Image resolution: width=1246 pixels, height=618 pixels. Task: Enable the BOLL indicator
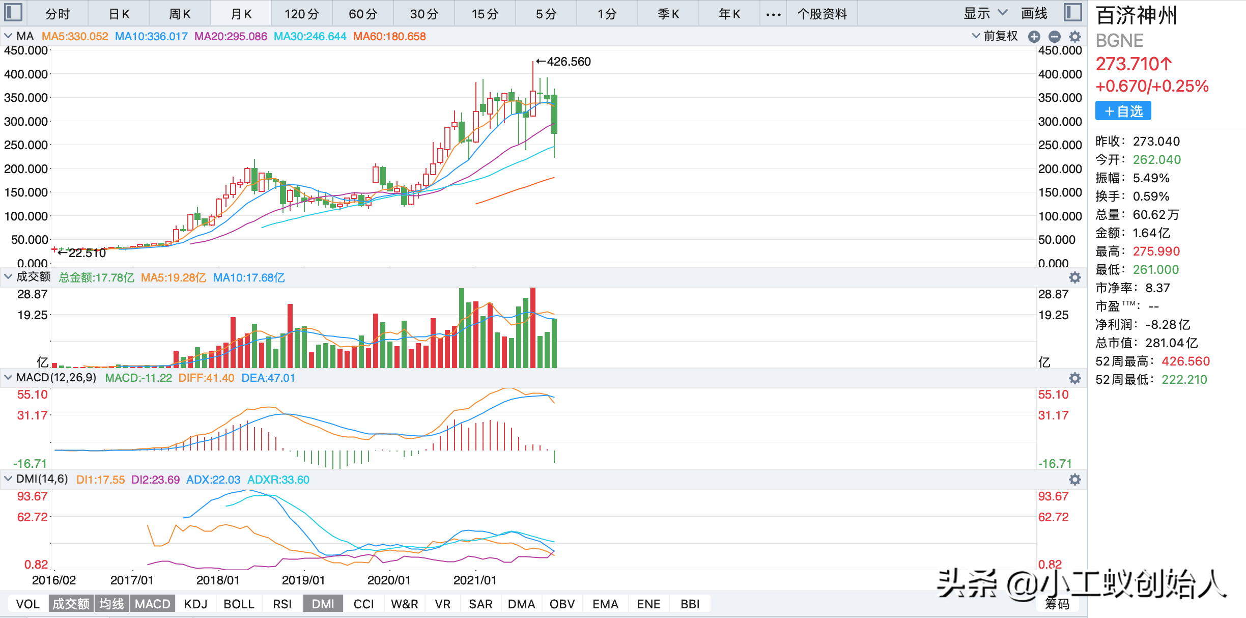point(239,604)
